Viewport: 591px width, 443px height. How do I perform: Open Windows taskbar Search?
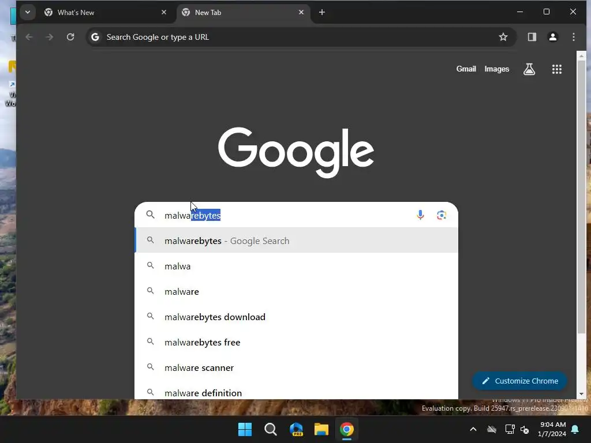[x=270, y=429]
